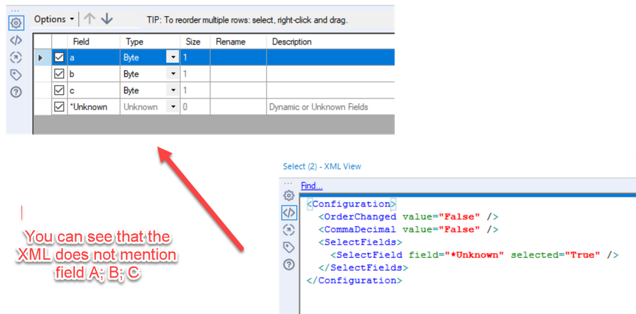The height and width of the screenshot is (314, 636).
Task: Toggle the *Unknown field checkbox
Action: (x=59, y=107)
